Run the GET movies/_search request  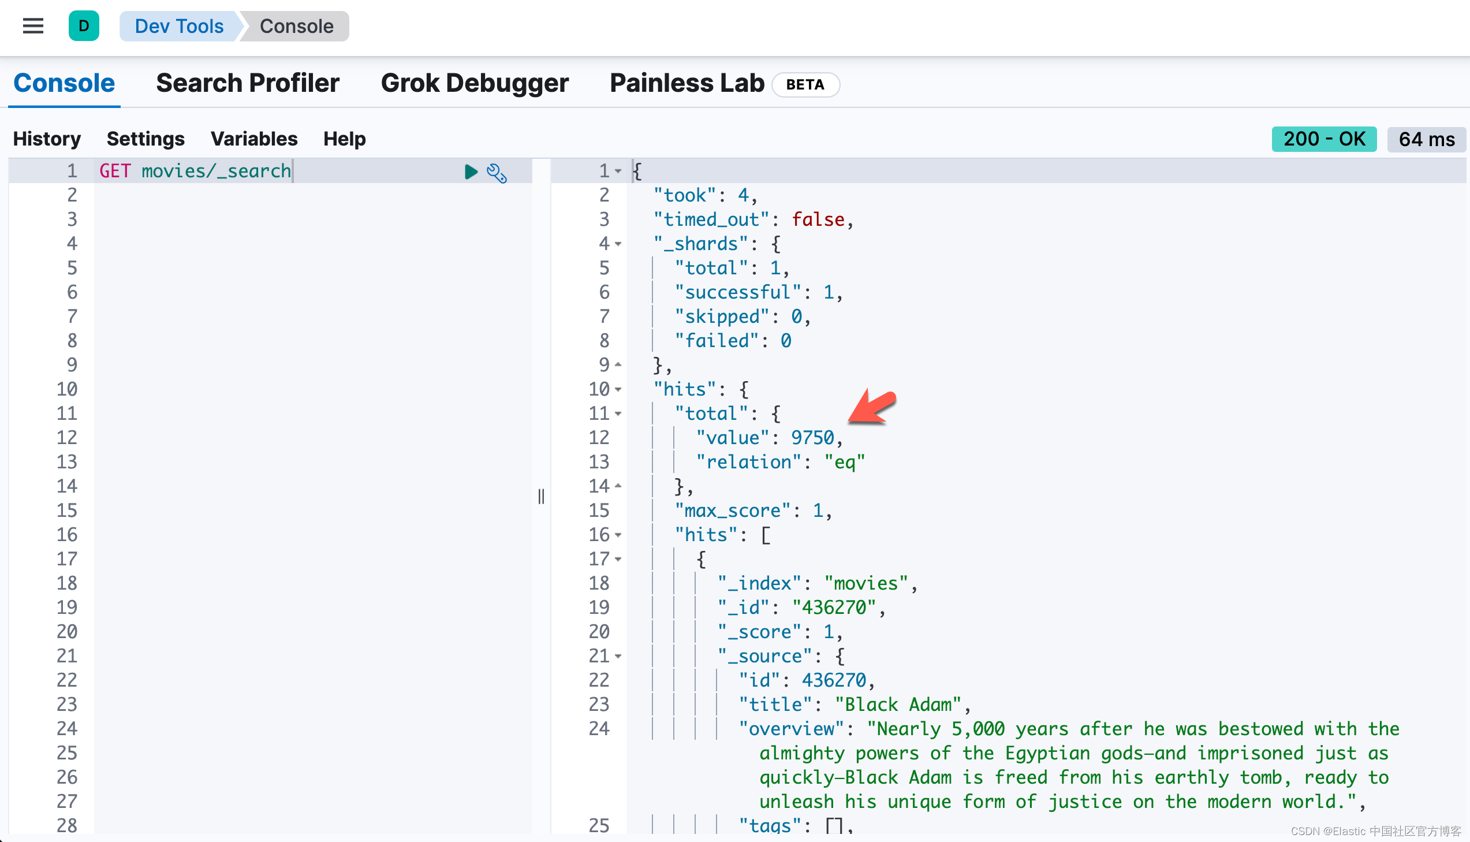[471, 172]
